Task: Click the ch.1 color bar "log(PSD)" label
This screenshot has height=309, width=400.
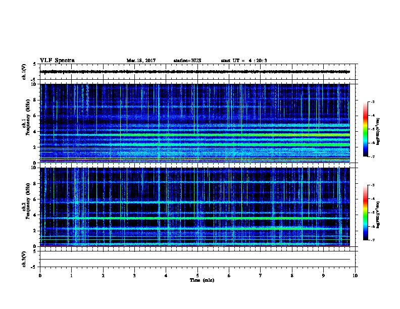Action: pos(378,131)
